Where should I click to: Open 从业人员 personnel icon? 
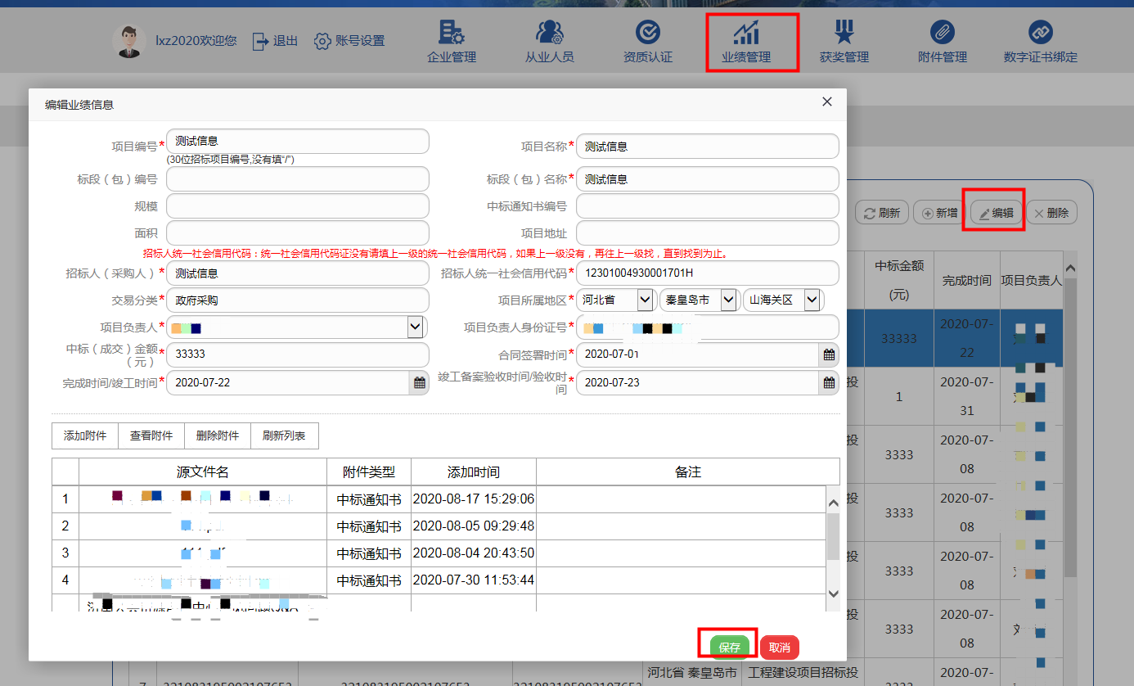[x=549, y=42]
